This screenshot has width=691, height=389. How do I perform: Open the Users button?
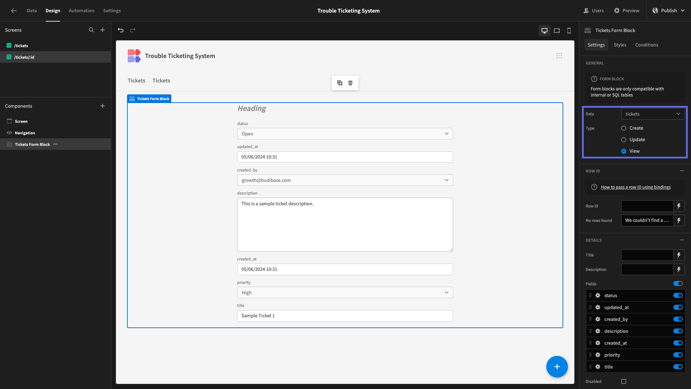coord(593,10)
